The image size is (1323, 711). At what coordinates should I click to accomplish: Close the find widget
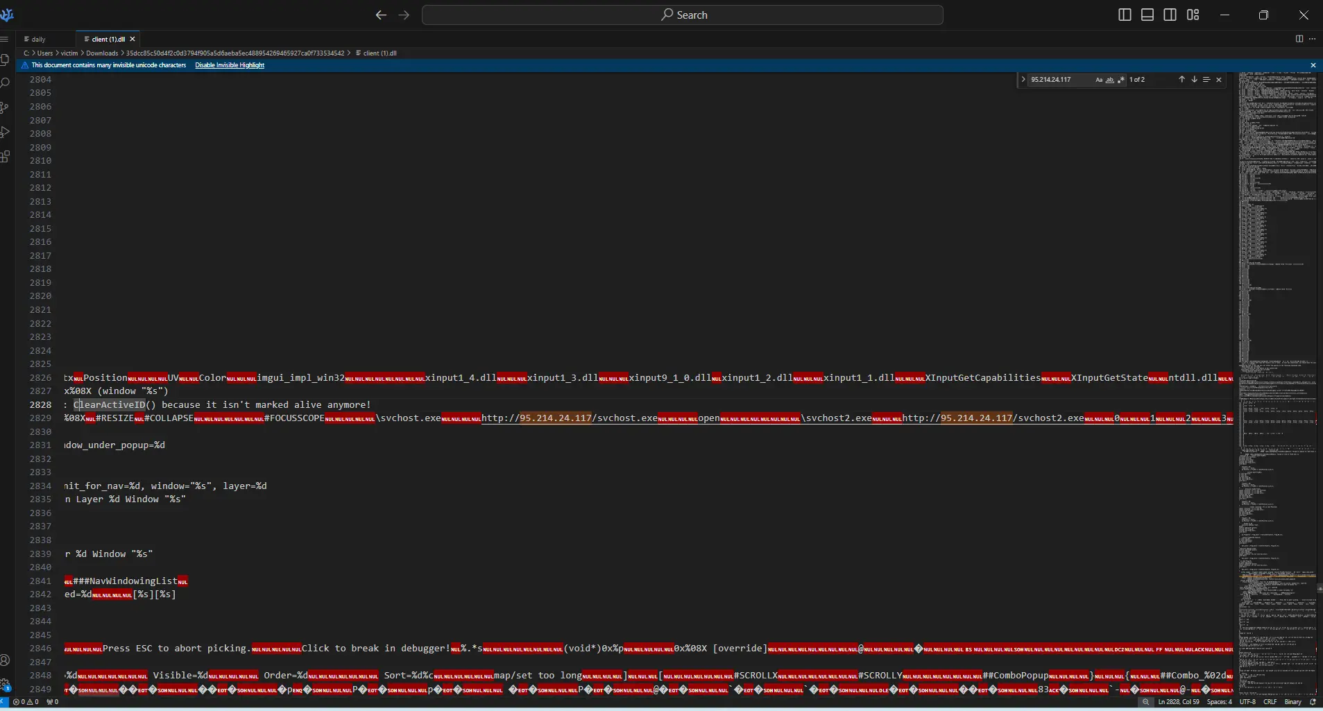[x=1219, y=80]
